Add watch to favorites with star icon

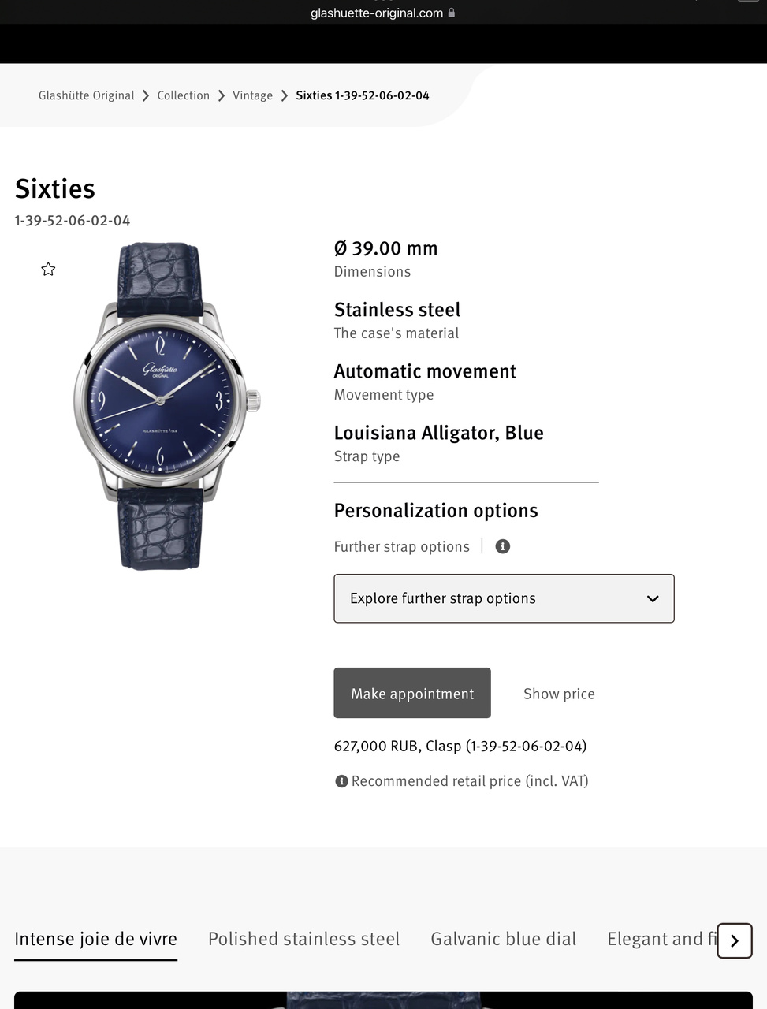coord(48,270)
